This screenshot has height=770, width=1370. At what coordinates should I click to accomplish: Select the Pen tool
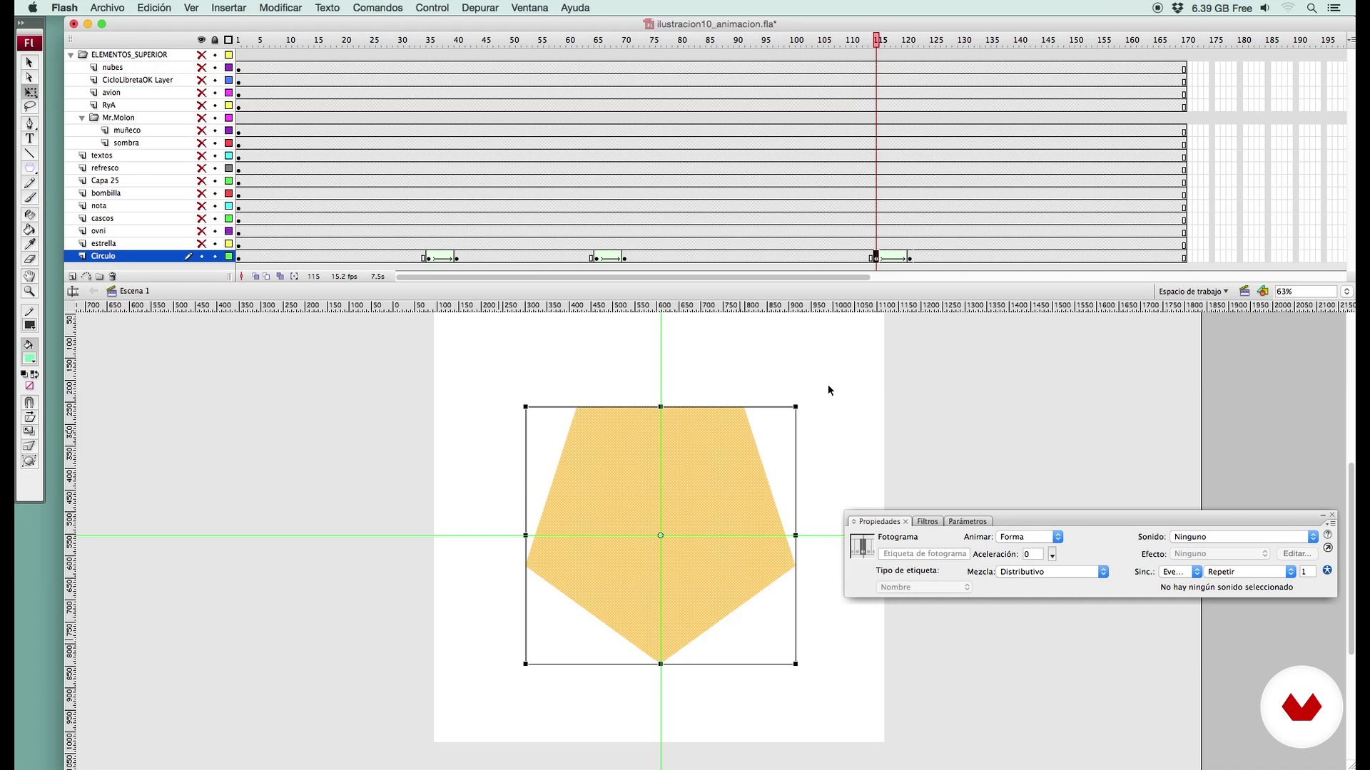[x=29, y=123]
